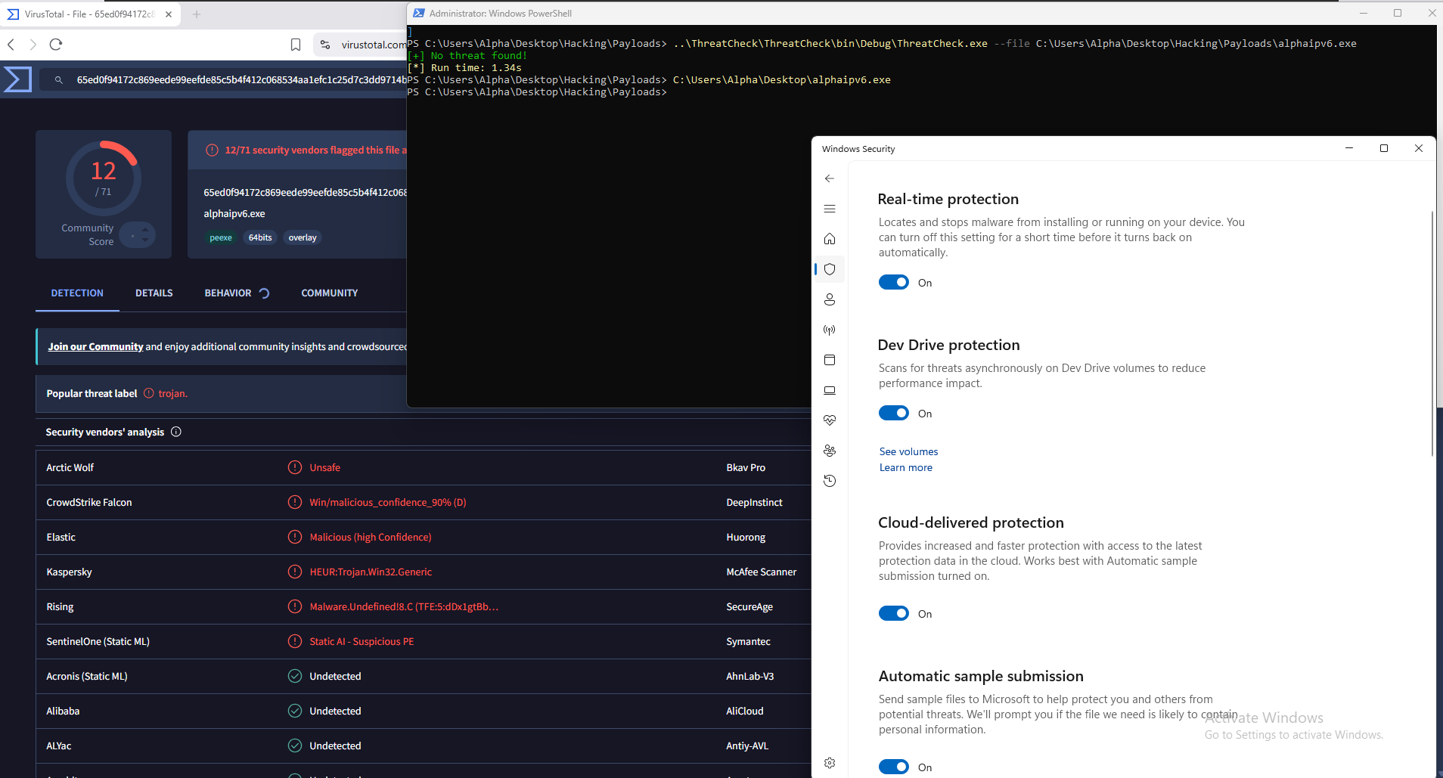Click the Join our Community link
1443x778 pixels.
click(x=95, y=347)
